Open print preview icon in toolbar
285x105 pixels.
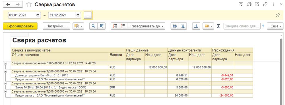(183, 26)
